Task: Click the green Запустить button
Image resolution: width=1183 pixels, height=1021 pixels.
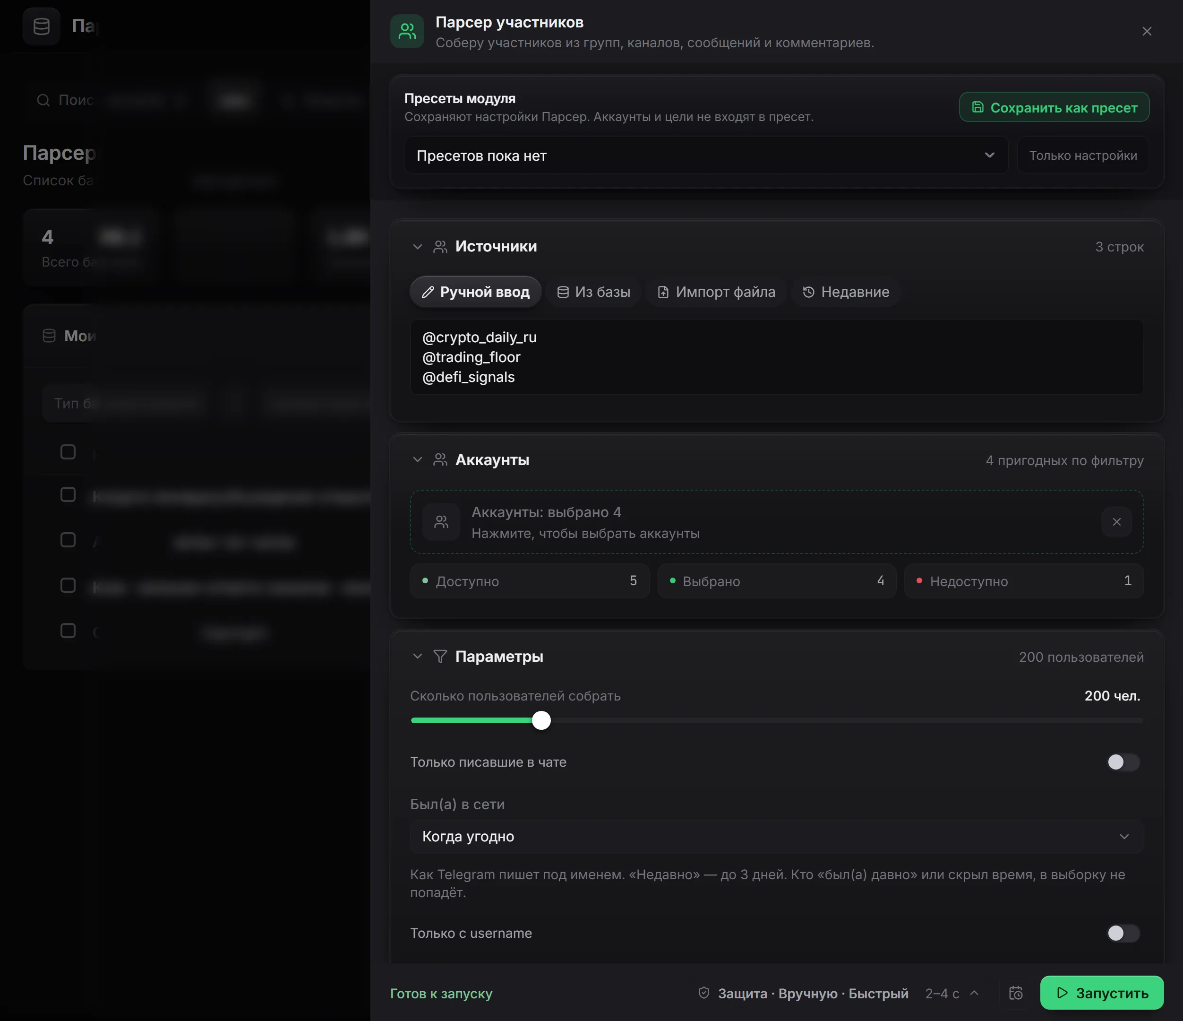Action: [1101, 993]
